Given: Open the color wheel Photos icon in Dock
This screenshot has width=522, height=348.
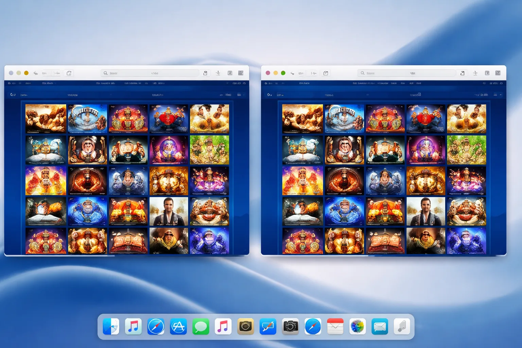Looking at the screenshot, I should [358, 327].
